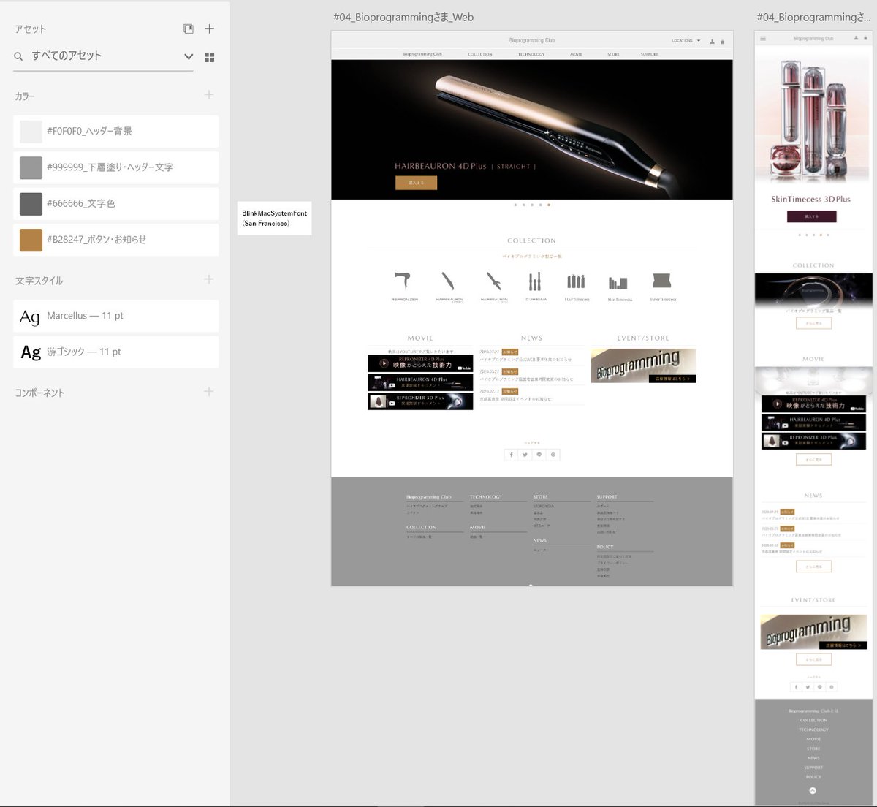The height and width of the screenshot is (807, 877).
Task: Open the first news item dated 2020.07.27
Action: pos(531,355)
